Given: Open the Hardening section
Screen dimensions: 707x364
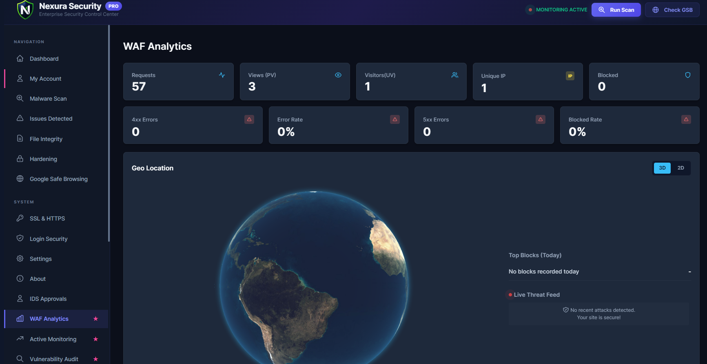Looking at the screenshot, I should tap(56, 159).
